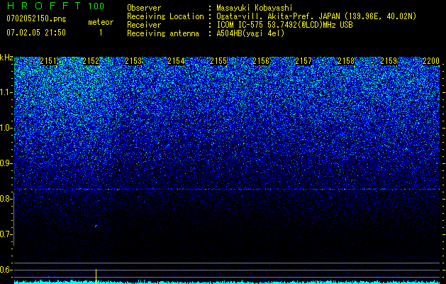Click the 2159 time marker

click(389, 61)
